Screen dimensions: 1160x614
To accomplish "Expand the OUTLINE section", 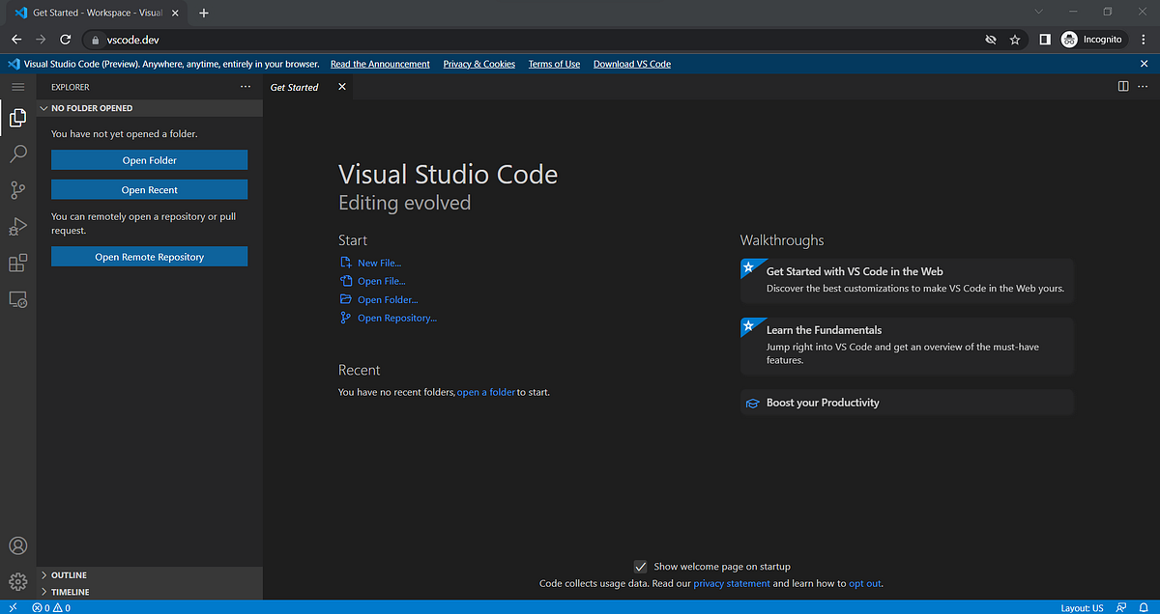I will tap(69, 574).
